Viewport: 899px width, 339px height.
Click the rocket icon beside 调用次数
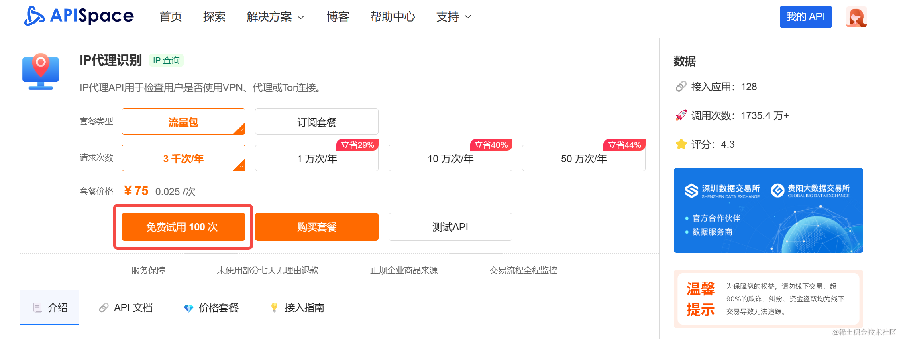click(681, 115)
